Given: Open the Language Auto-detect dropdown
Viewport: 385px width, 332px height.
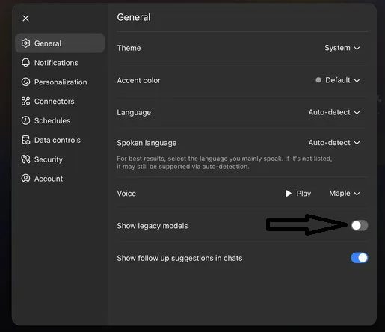Looking at the screenshot, I should [x=334, y=112].
